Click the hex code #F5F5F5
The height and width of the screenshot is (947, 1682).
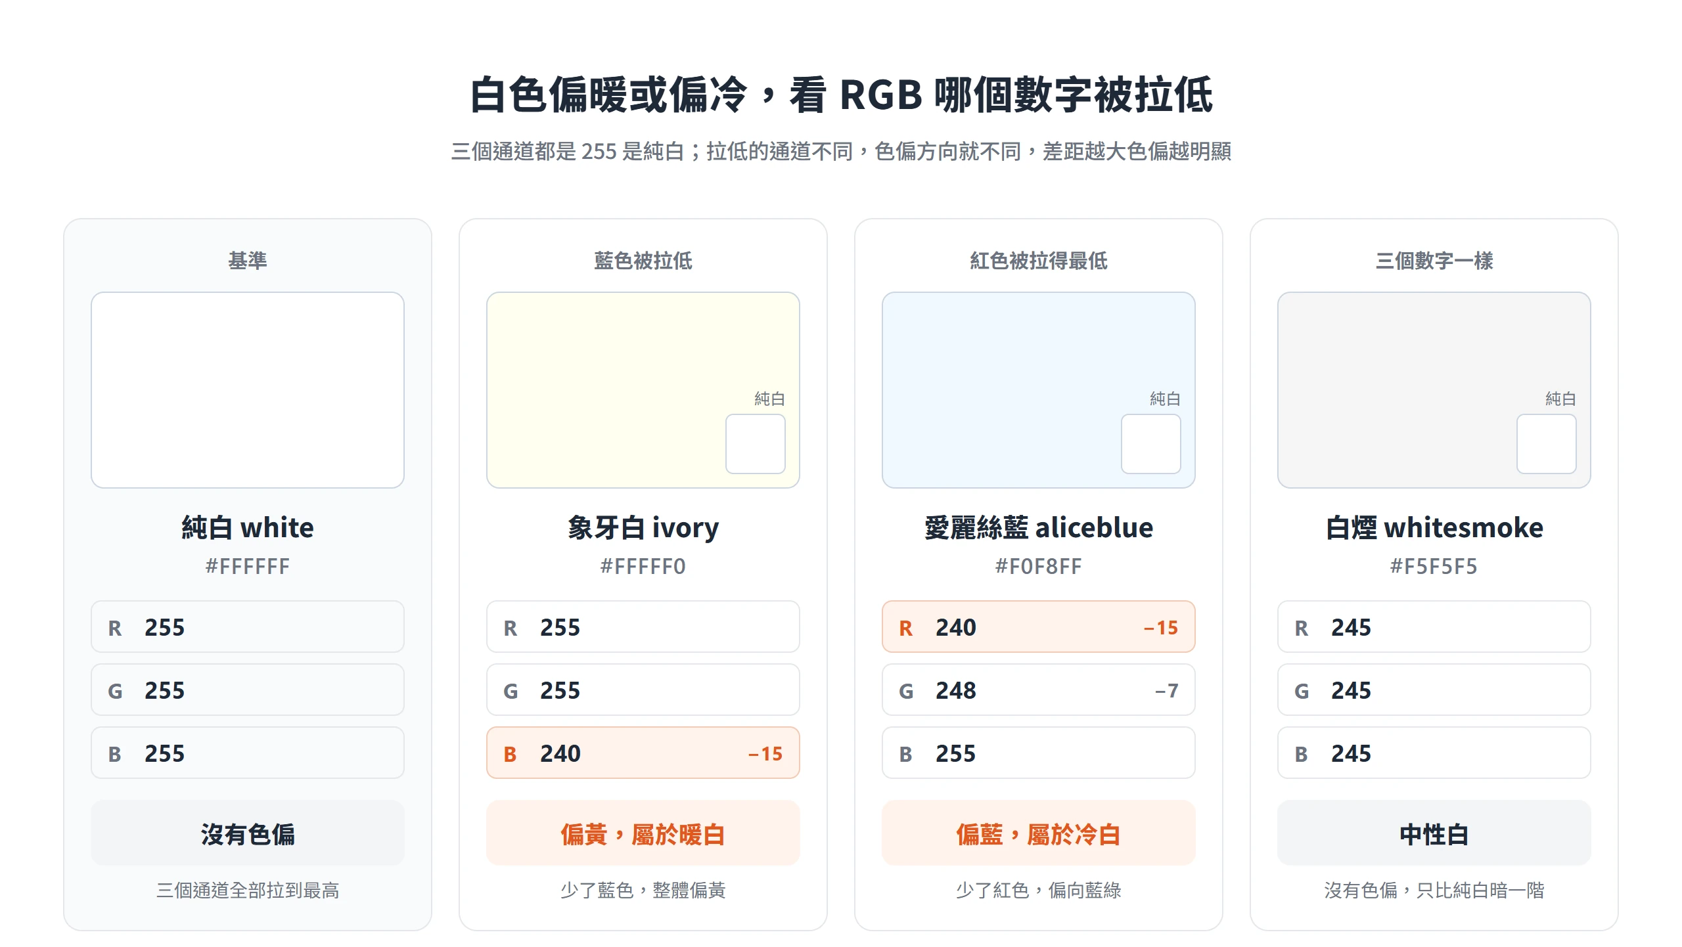click(1434, 566)
